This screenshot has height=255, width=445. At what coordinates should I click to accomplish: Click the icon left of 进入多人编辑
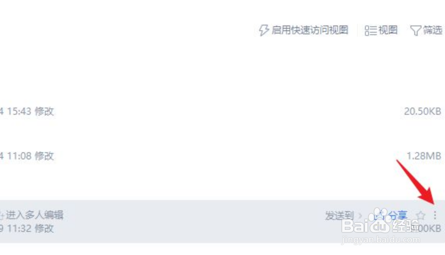pos(2,216)
